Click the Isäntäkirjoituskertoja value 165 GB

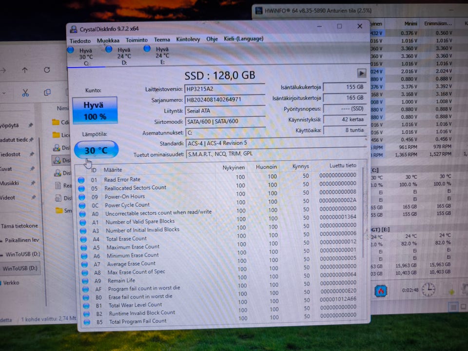(x=345, y=97)
